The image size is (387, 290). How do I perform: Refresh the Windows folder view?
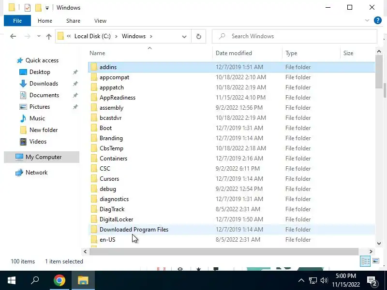[199, 37]
